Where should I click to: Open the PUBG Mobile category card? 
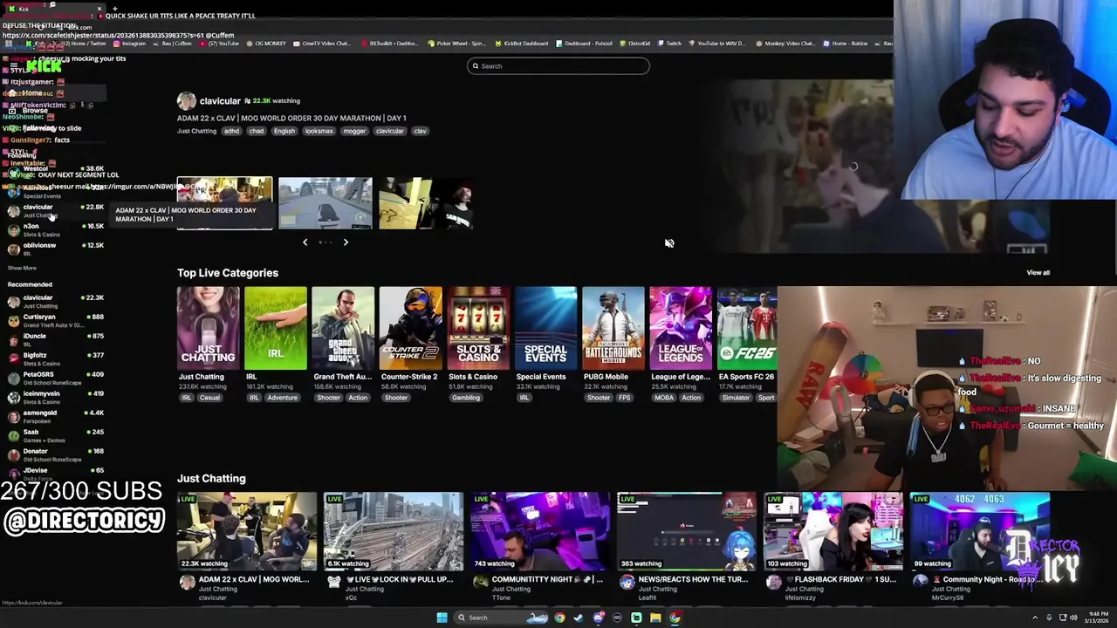coord(613,328)
